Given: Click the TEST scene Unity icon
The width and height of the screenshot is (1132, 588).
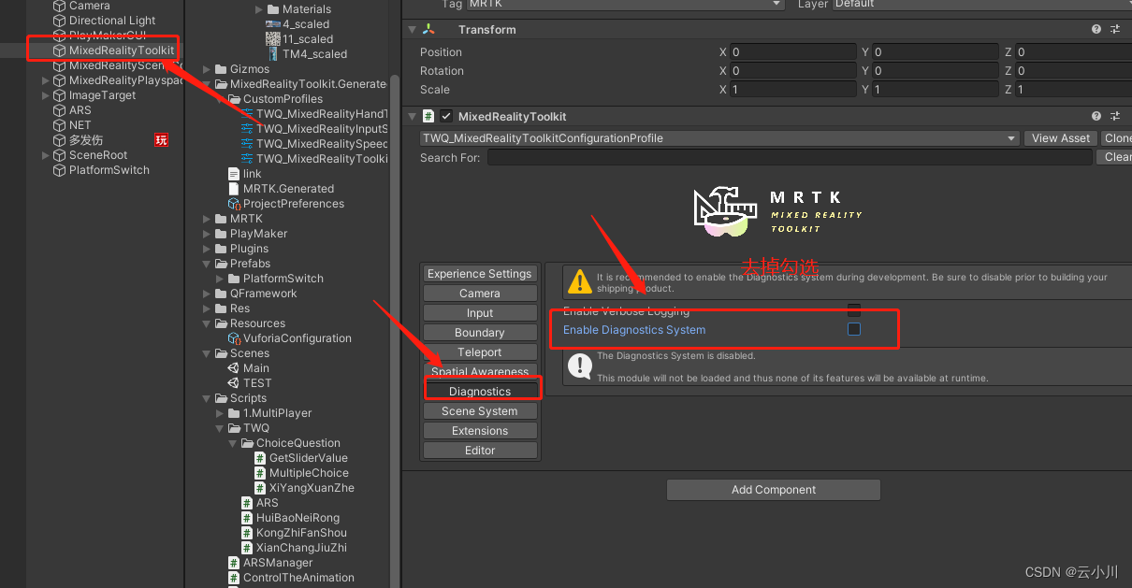Looking at the screenshot, I should 234,383.
